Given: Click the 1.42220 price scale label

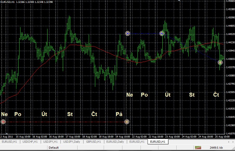Looking at the screenshot, I should coord(230,100).
